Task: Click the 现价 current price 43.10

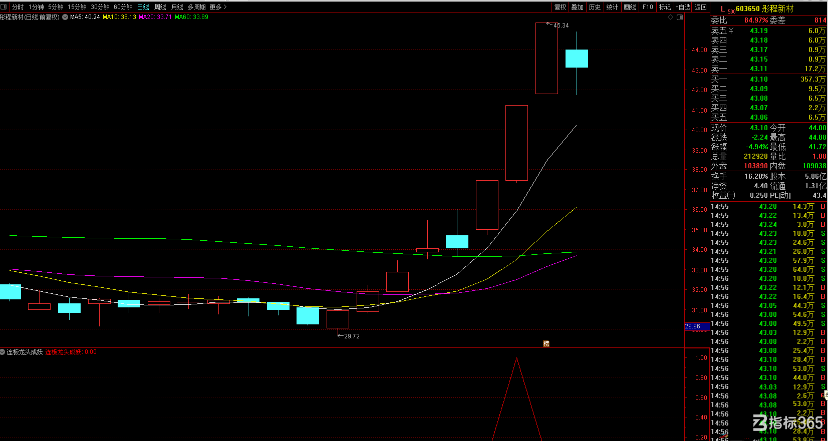Action: coord(759,128)
